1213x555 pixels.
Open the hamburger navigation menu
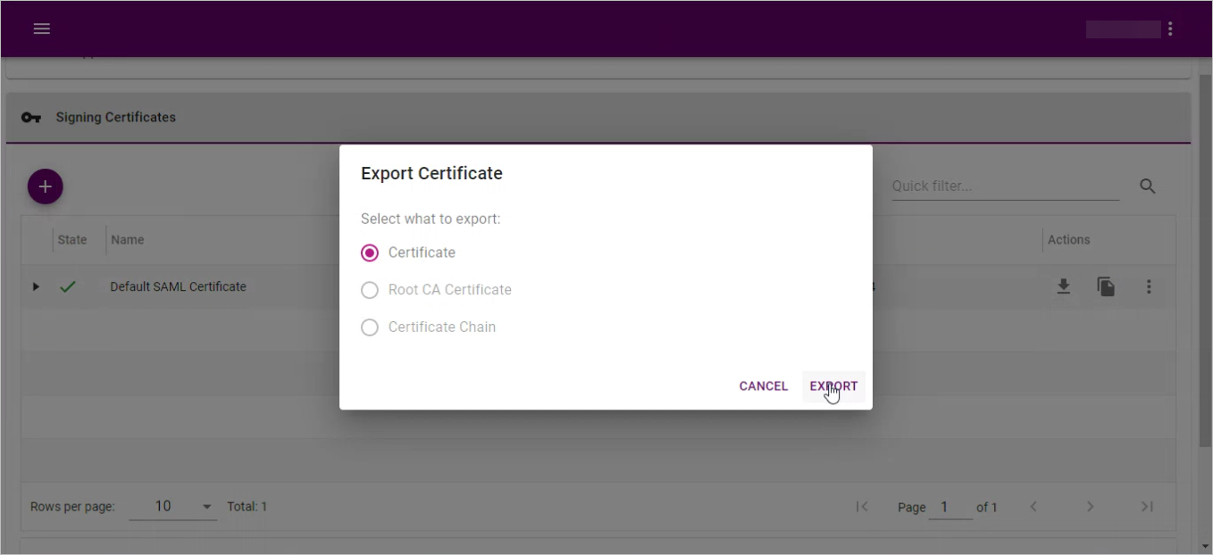[x=41, y=29]
